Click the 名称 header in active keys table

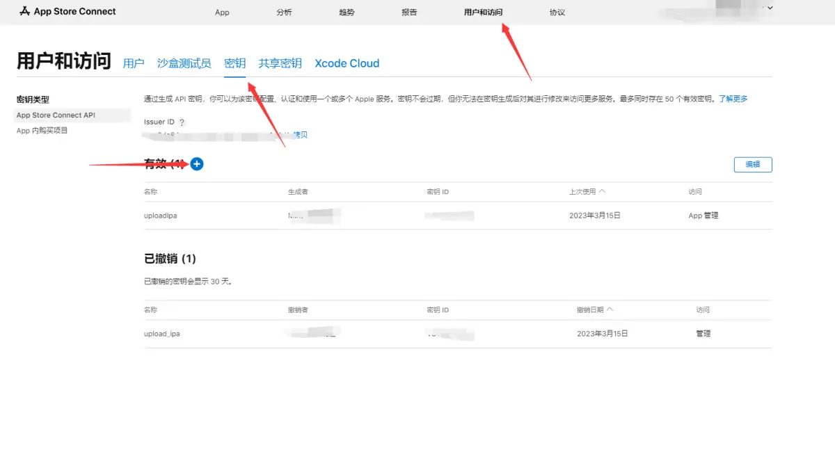coord(151,191)
